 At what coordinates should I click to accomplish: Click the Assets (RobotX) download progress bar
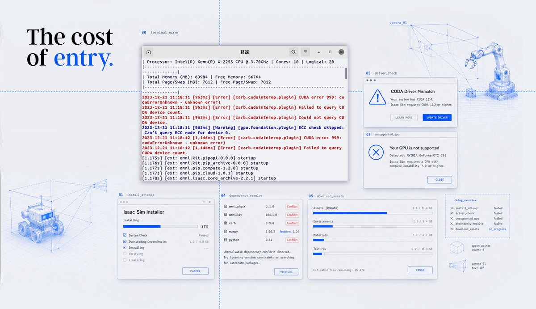373,213
